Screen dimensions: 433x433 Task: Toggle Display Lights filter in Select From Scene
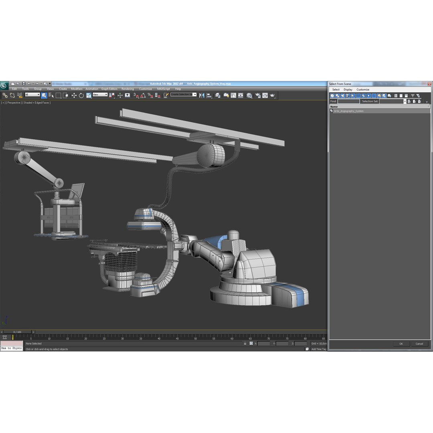tap(343, 95)
